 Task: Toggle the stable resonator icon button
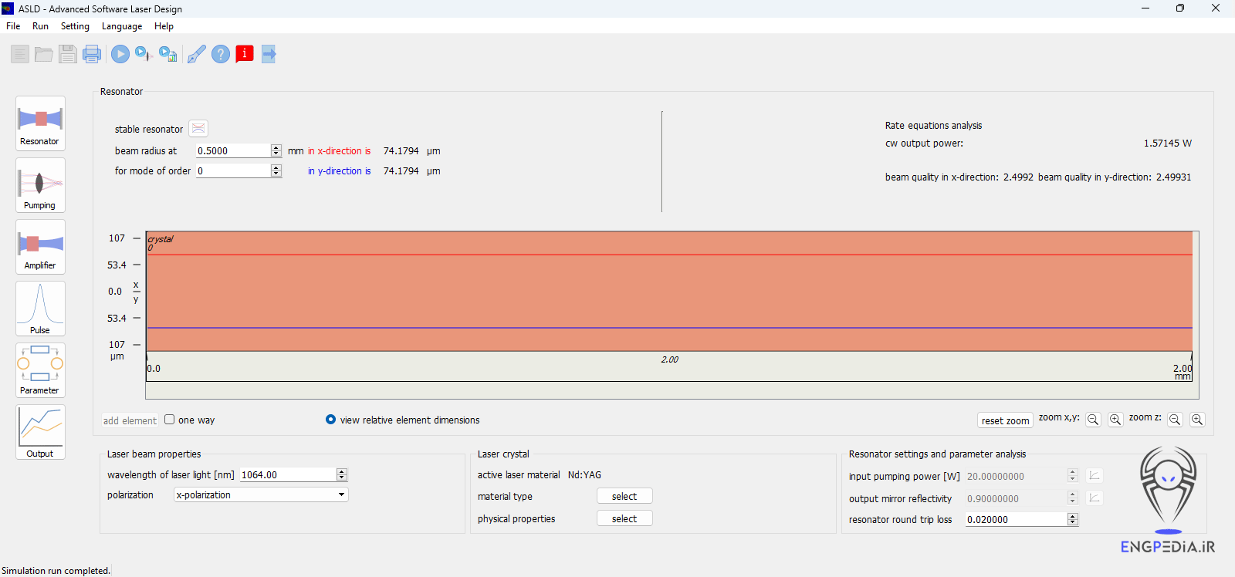(x=198, y=129)
